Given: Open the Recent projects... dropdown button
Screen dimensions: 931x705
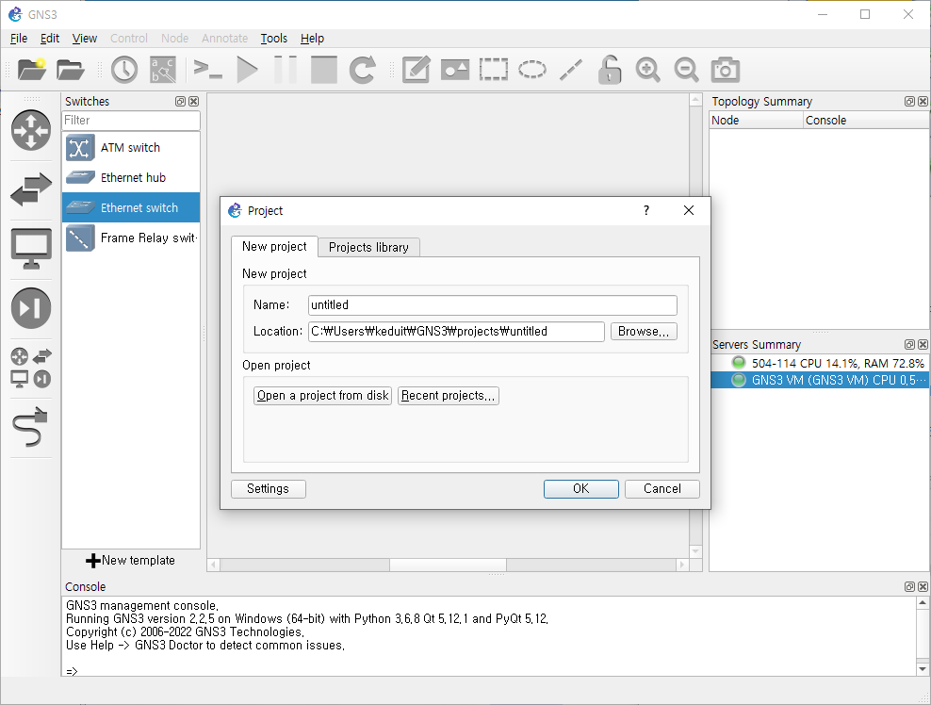Looking at the screenshot, I should click(x=449, y=396).
